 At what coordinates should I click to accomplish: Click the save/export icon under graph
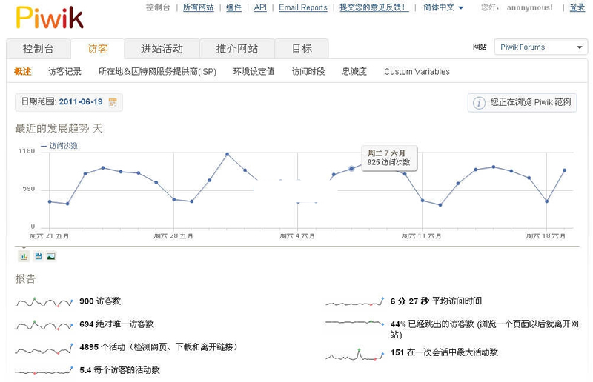click(38, 256)
